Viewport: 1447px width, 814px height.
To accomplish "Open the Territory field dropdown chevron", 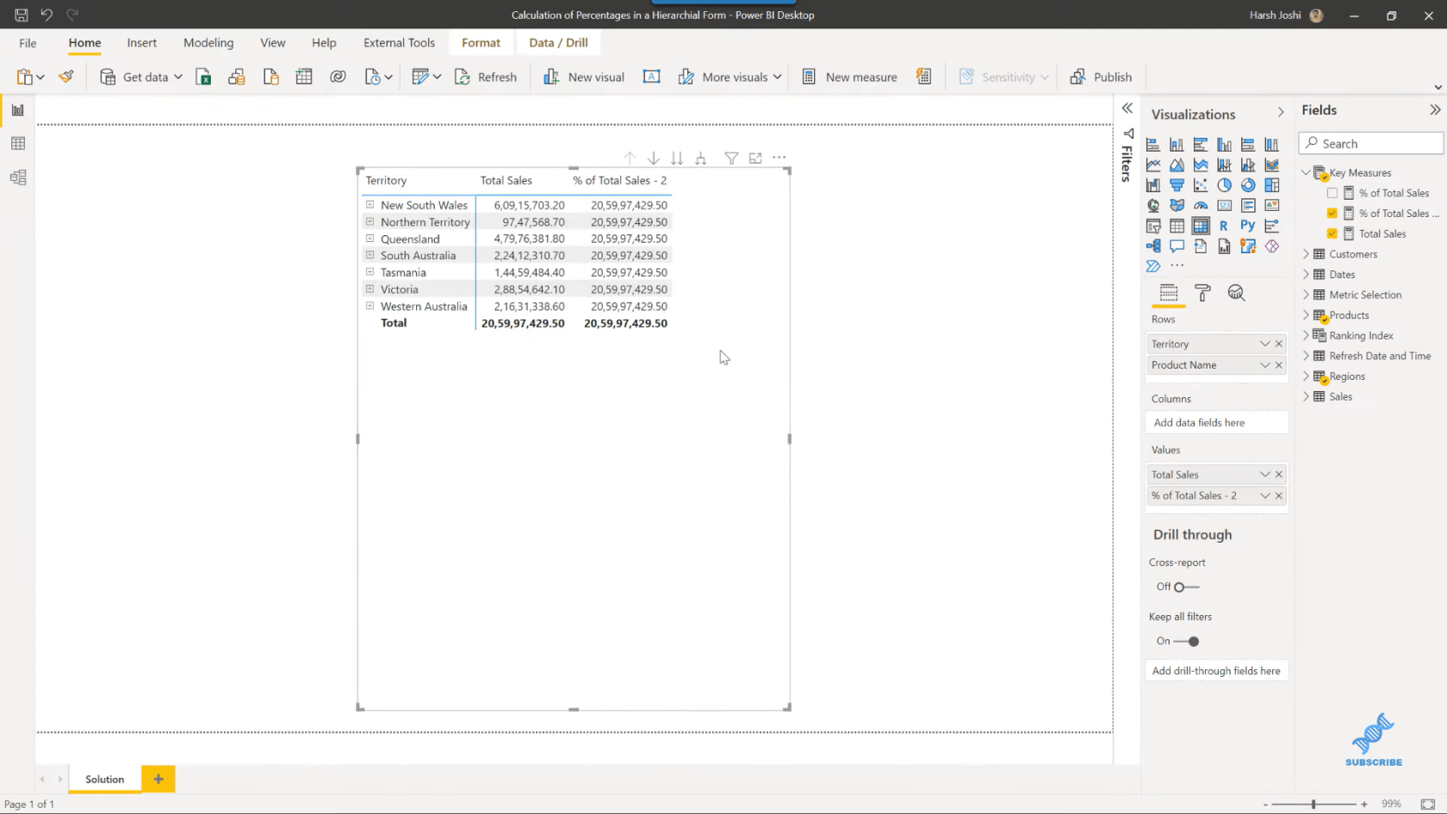I will point(1264,344).
